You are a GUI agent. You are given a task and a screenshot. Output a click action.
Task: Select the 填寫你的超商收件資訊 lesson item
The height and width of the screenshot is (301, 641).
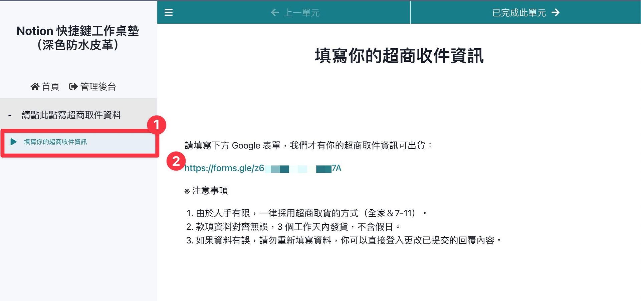point(55,142)
